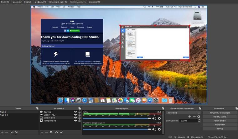This screenshot has width=238, height=139.
Task: Open the Справка (H) menu
Action: click(95, 2)
